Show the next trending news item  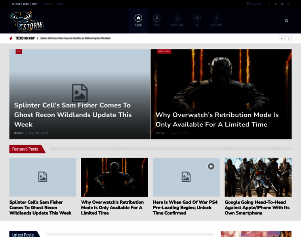click(x=289, y=38)
